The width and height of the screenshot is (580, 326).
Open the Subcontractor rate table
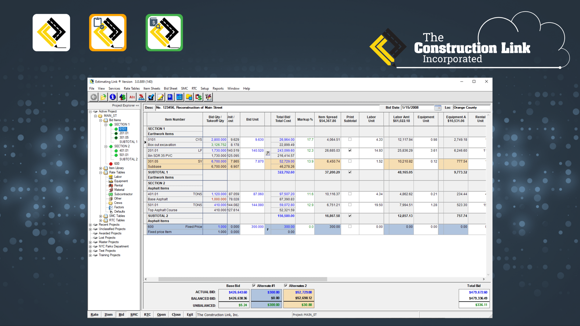[111, 194]
